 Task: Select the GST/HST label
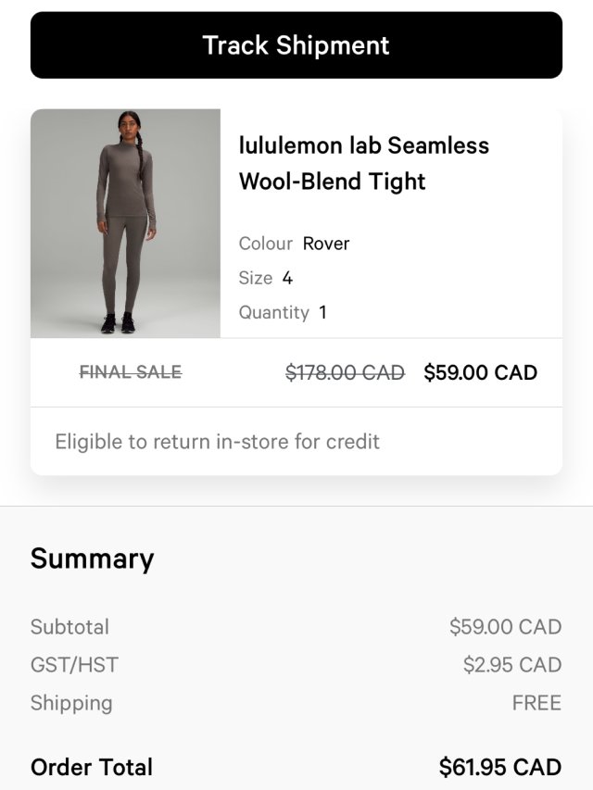72,665
